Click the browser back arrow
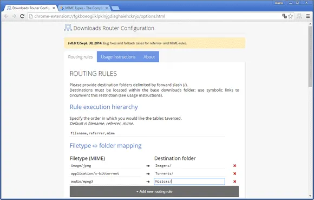 click(6, 16)
